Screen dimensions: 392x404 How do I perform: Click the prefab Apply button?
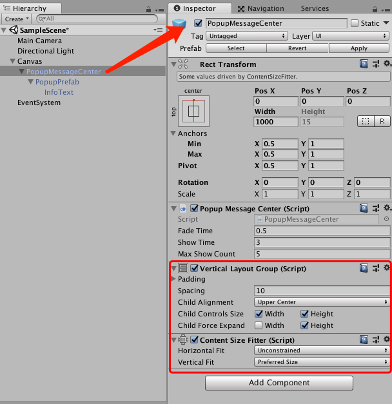click(x=359, y=48)
